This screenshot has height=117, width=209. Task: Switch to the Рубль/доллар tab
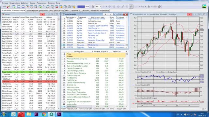59,10
